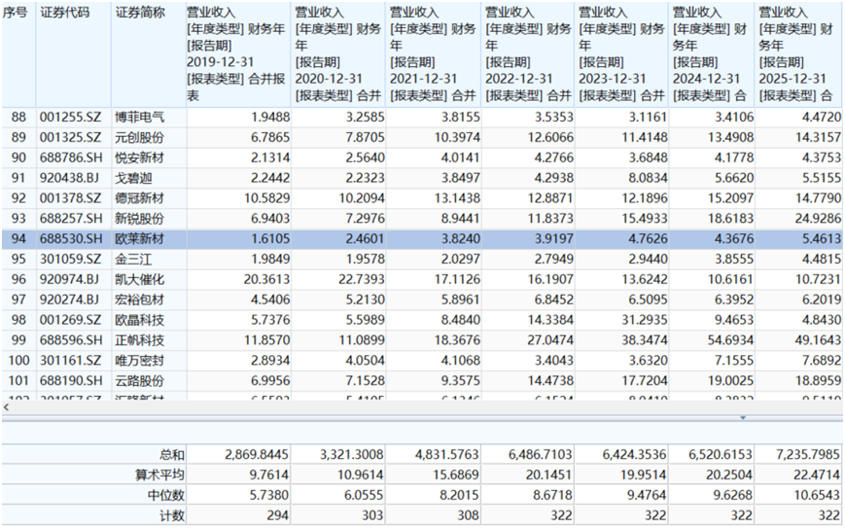The width and height of the screenshot is (845, 529).
Task: Click the 算术平均 summary label
Action: point(159,475)
